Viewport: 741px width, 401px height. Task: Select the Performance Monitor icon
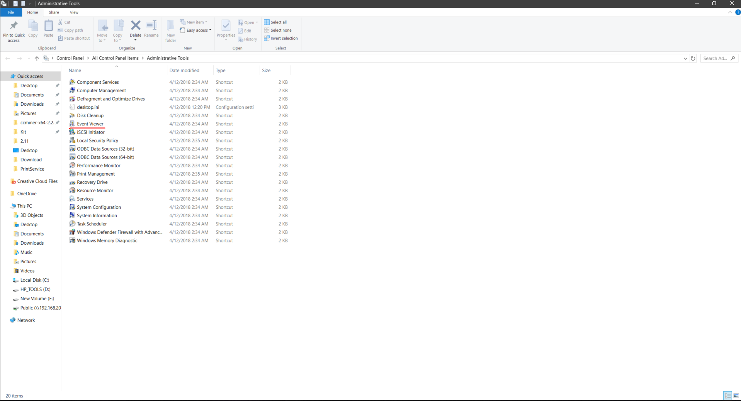pyautogui.click(x=72, y=166)
